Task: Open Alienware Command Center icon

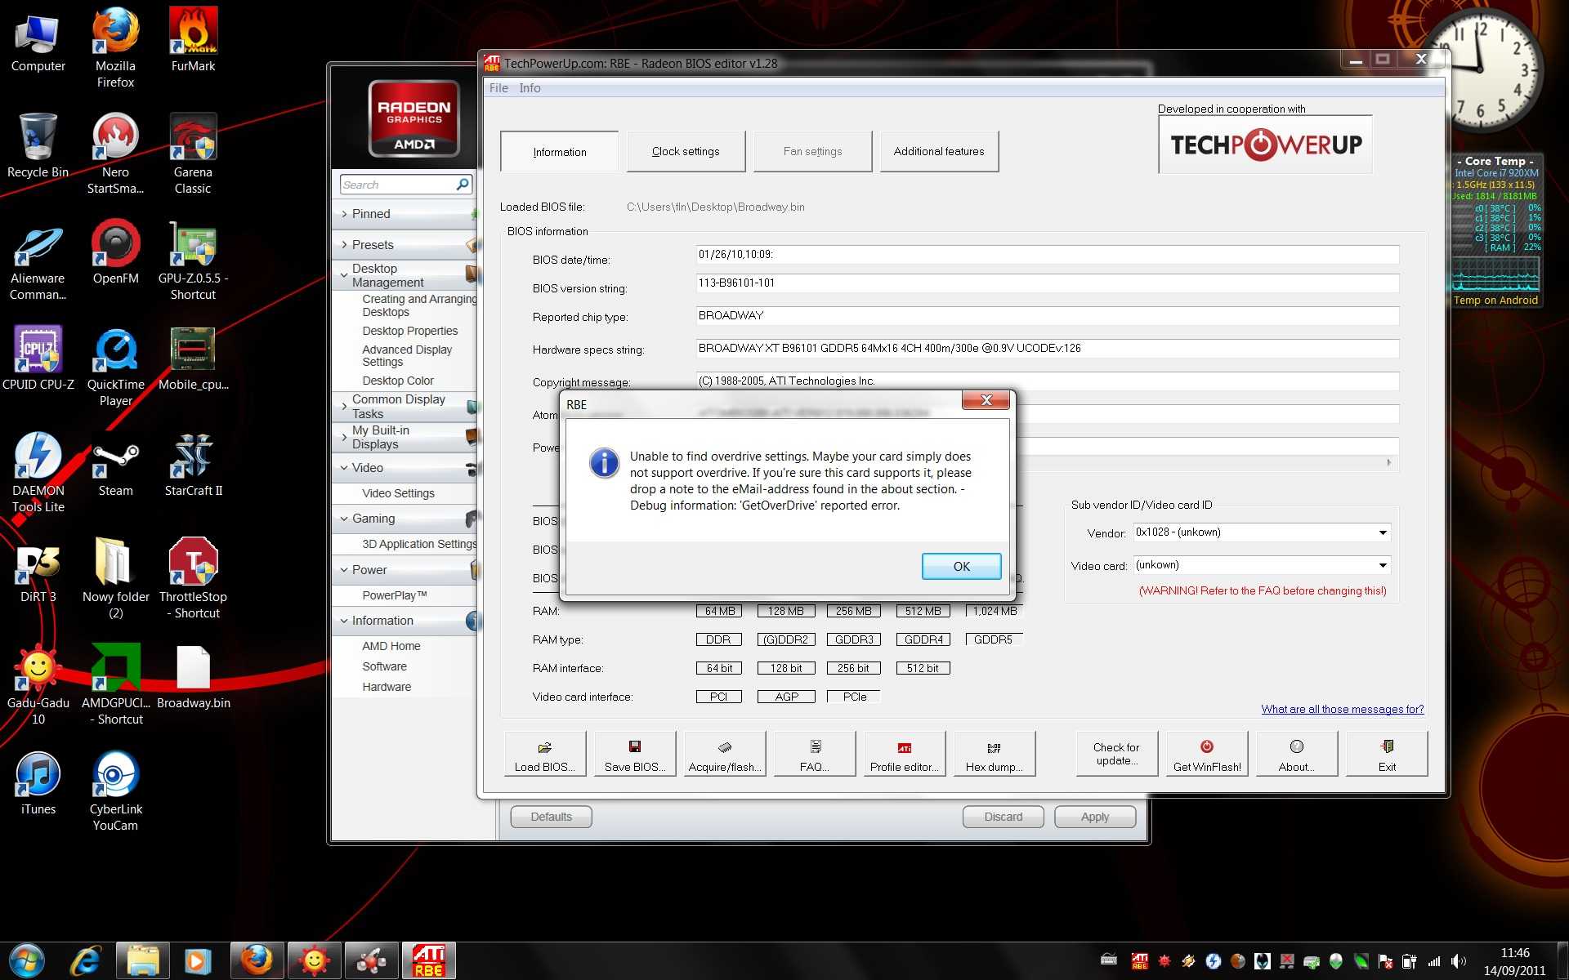Action: pos(38,260)
